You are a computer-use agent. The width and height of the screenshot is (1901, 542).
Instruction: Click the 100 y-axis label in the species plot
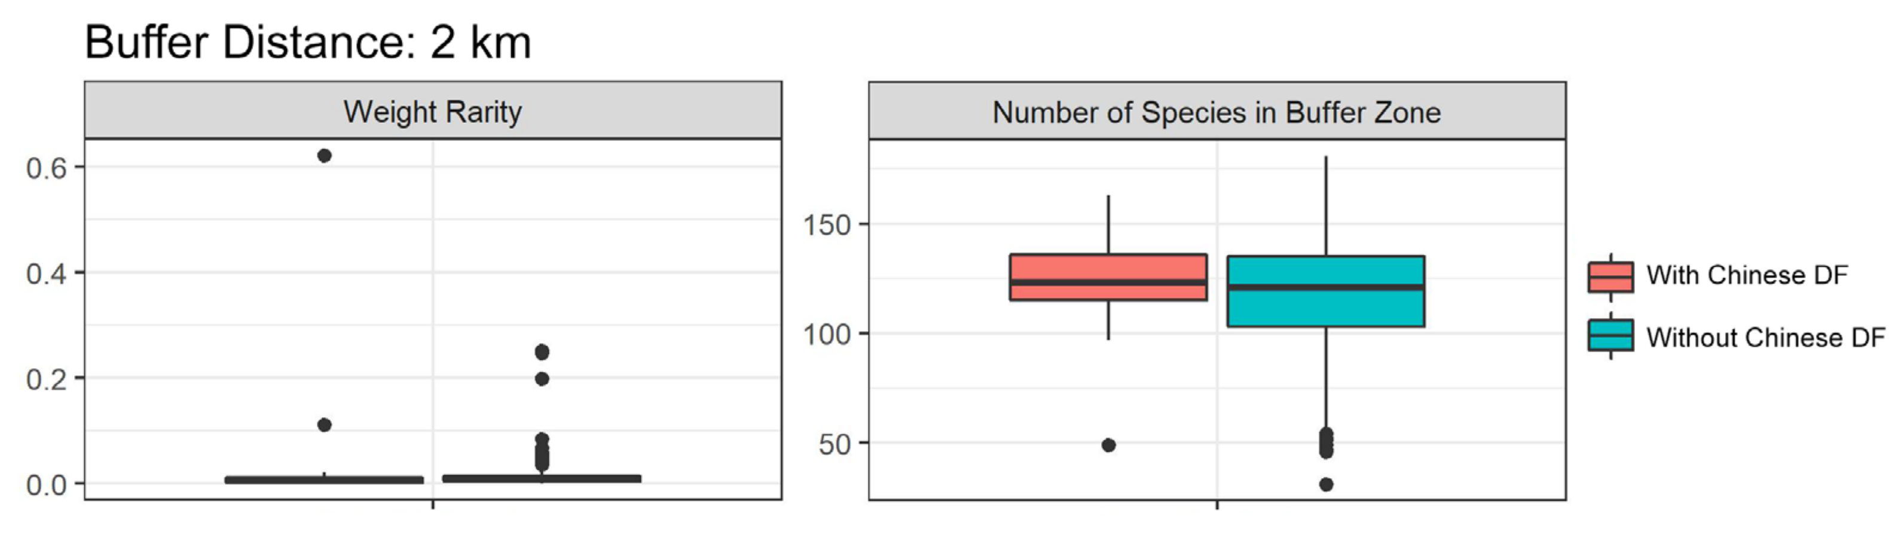827,335
